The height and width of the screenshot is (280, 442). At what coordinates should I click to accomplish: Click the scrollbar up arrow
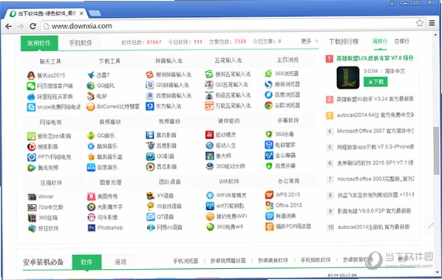[436, 35]
